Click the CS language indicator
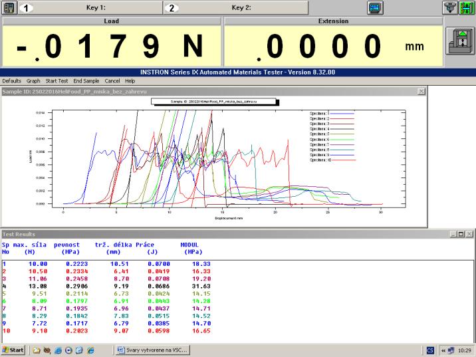Image resolution: width=476 pixels, height=357 pixels. click(x=430, y=350)
